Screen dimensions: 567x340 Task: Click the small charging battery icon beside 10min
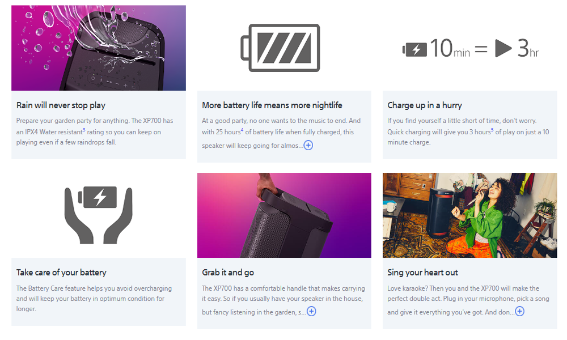tap(415, 49)
